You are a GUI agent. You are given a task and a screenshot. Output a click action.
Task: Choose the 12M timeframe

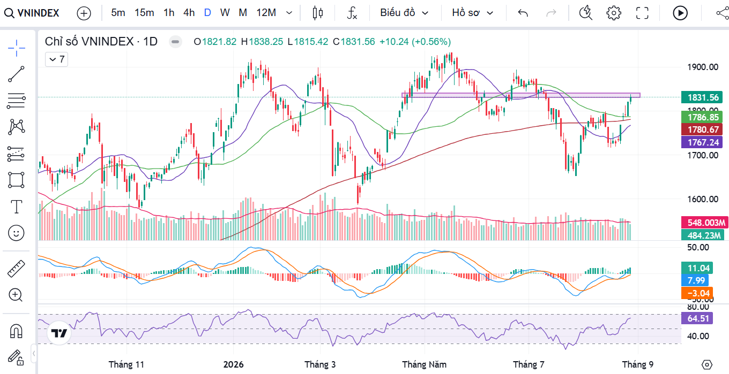coord(266,13)
